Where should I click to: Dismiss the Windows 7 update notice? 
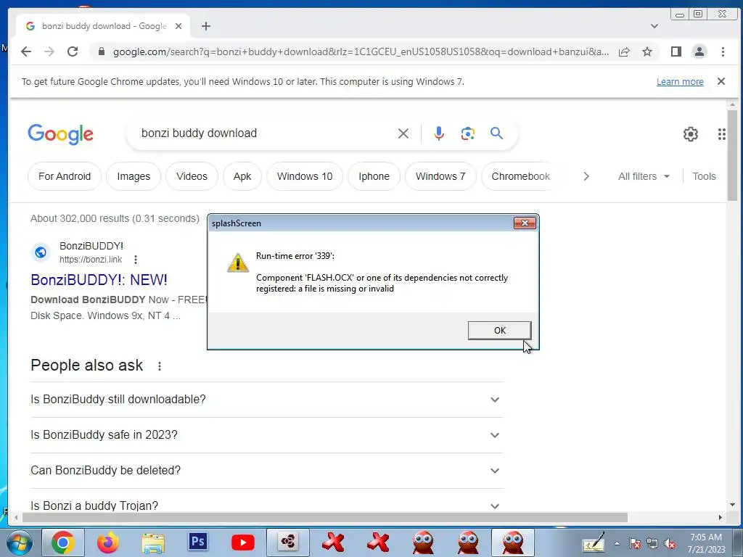pyautogui.click(x=721, y=81)
